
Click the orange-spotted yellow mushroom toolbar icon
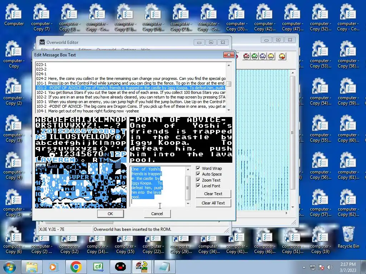point(282,56)
